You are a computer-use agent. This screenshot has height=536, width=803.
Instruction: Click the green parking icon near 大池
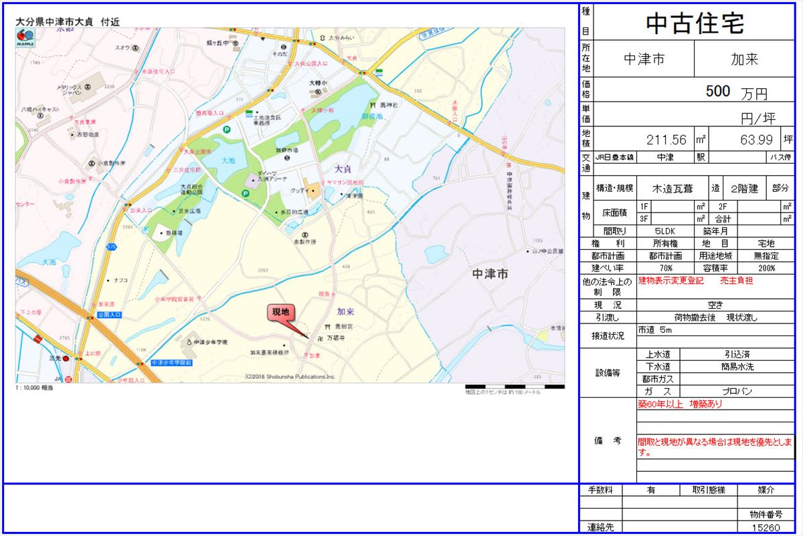(x=226, y=130)
